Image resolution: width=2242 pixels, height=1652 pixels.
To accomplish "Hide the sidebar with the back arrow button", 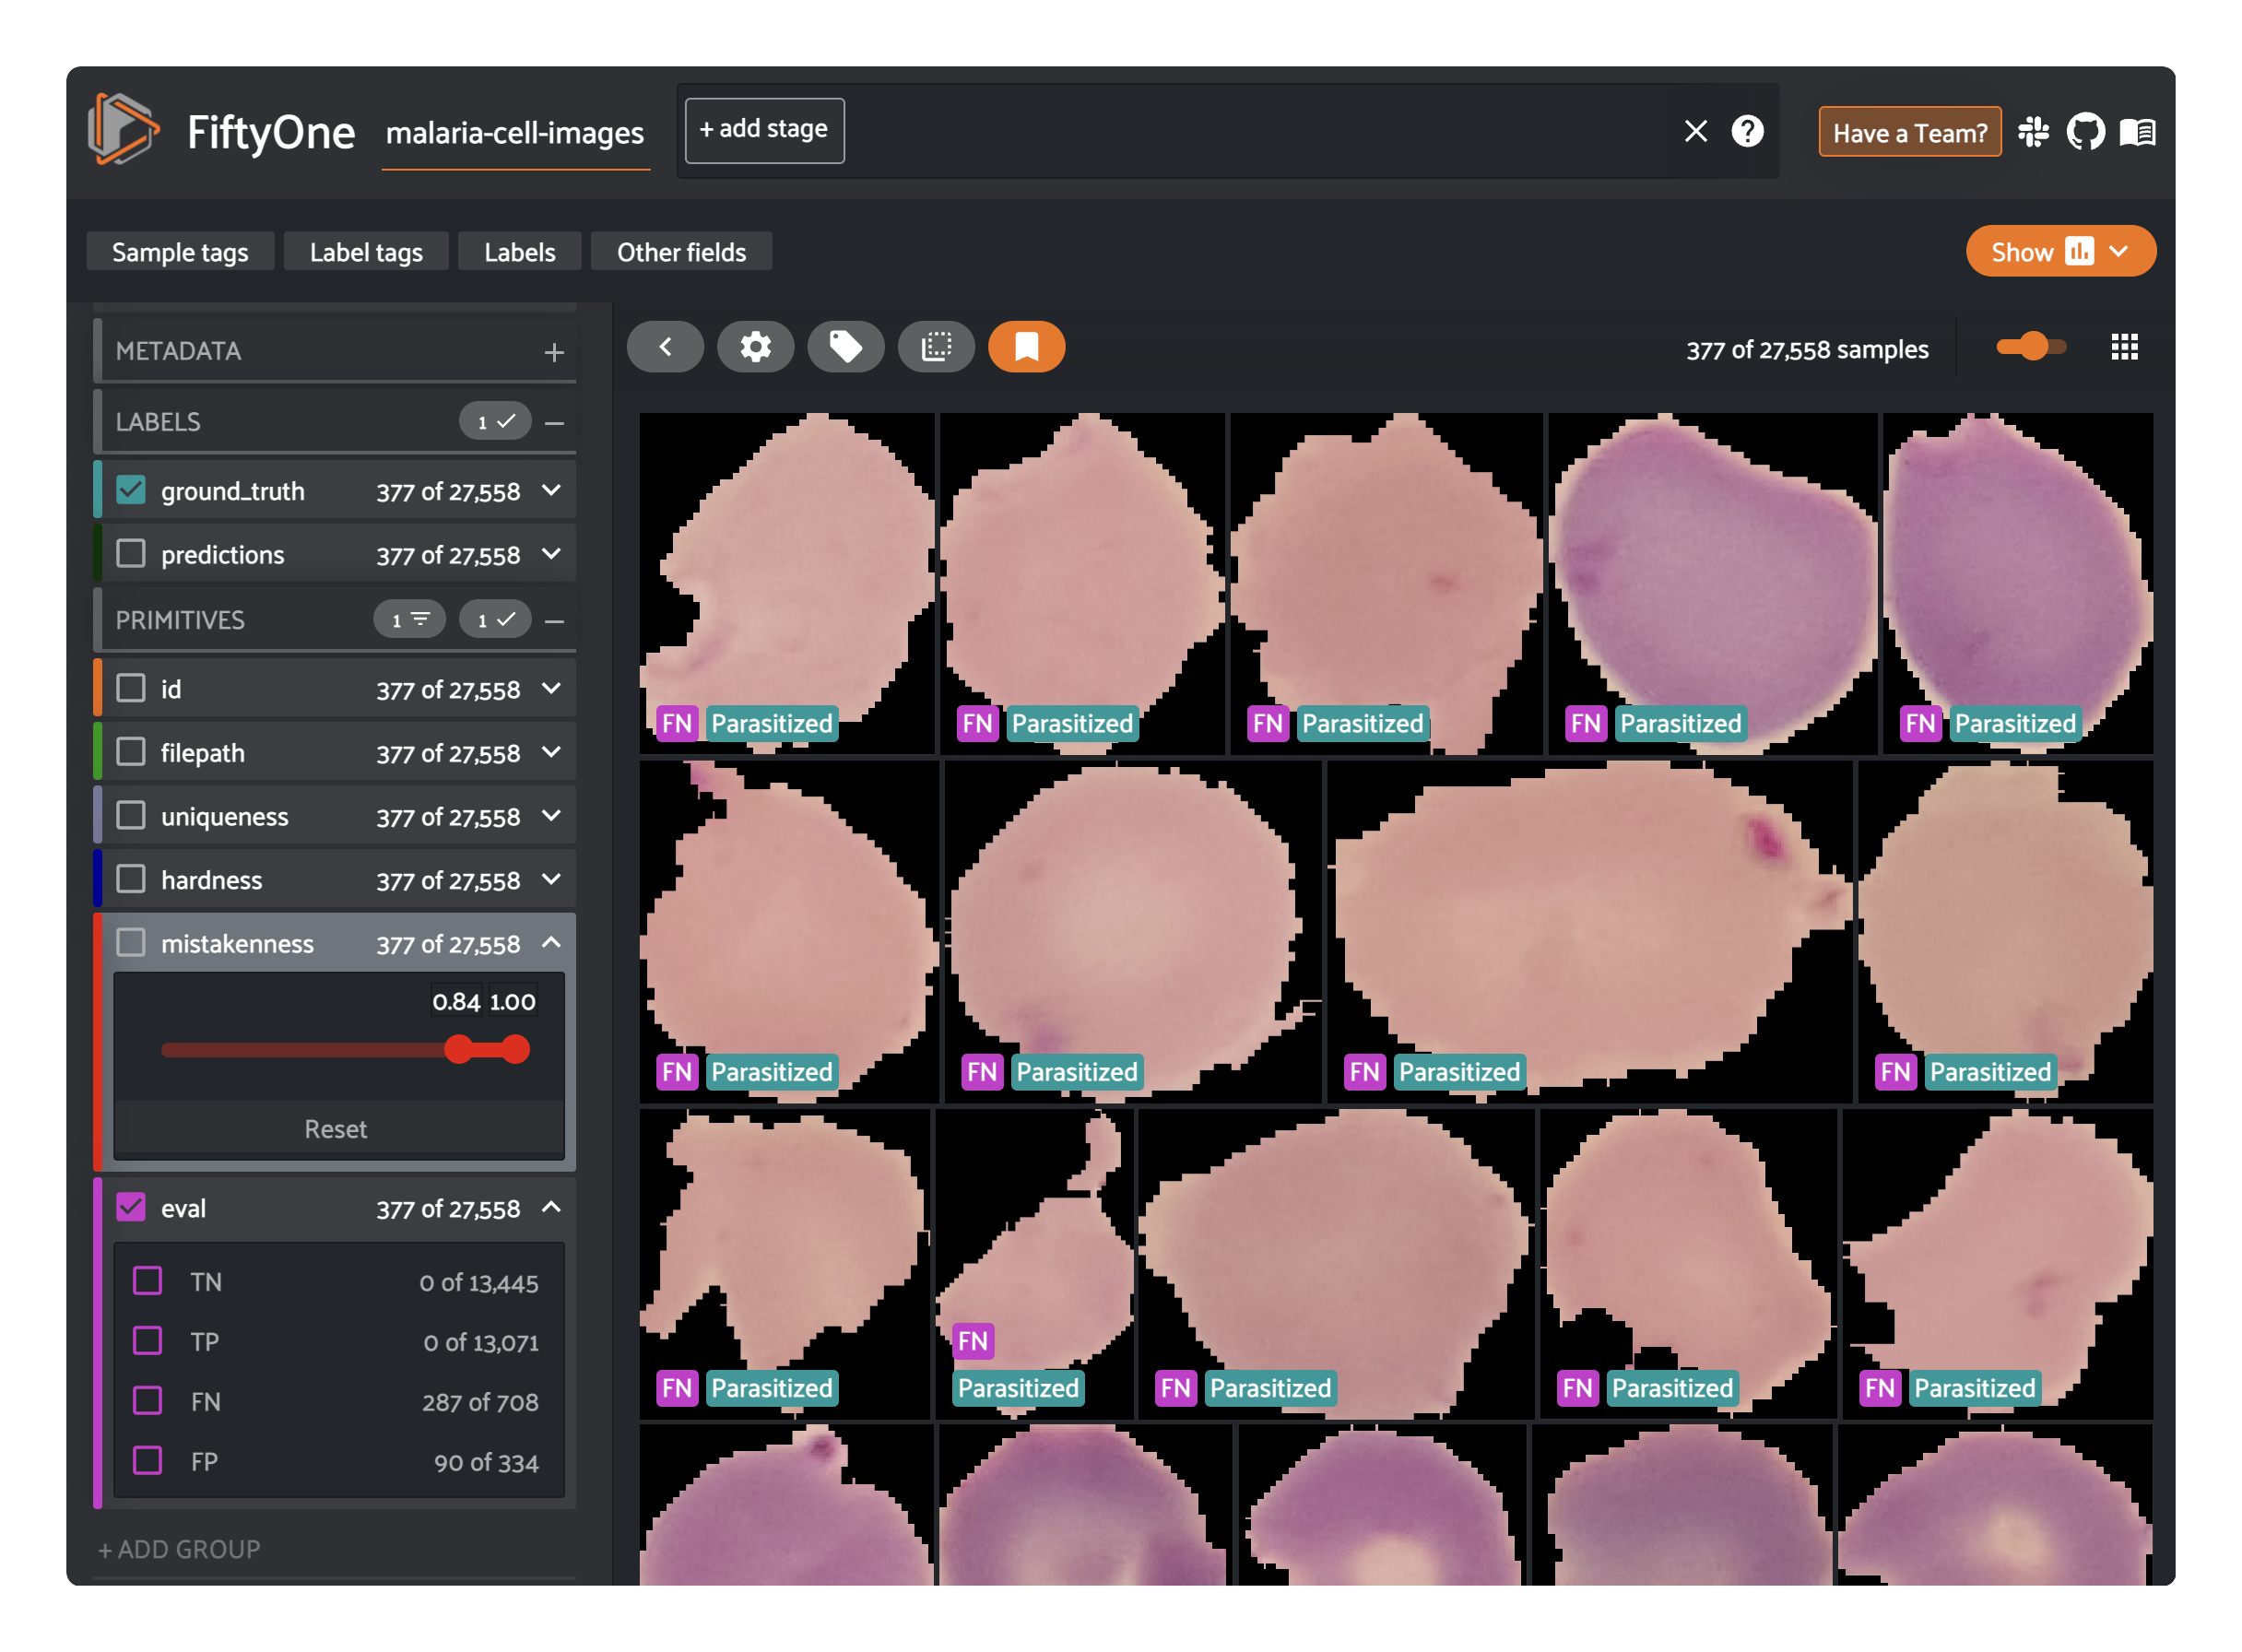I will click(x=665, y=347).
